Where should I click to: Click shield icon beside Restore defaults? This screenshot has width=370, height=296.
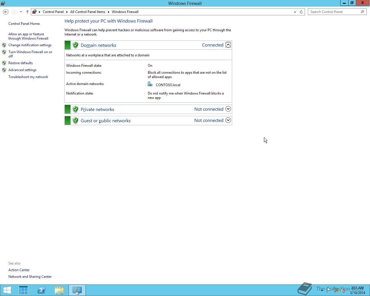coord(4,63)
